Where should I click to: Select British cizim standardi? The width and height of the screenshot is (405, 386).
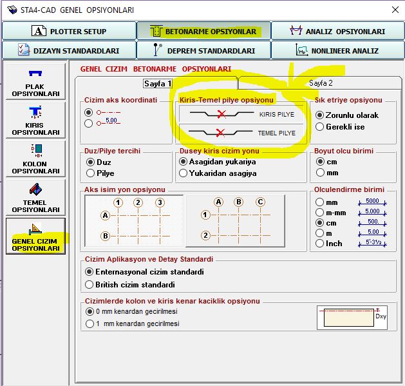[x=90, y=284]
